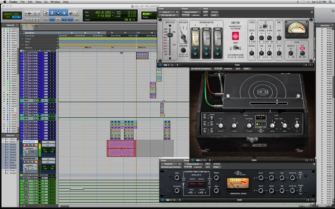Toggle the EMT 140 power switch
The width and height of the screenshot is (335, 209).
tap(236, 48)
